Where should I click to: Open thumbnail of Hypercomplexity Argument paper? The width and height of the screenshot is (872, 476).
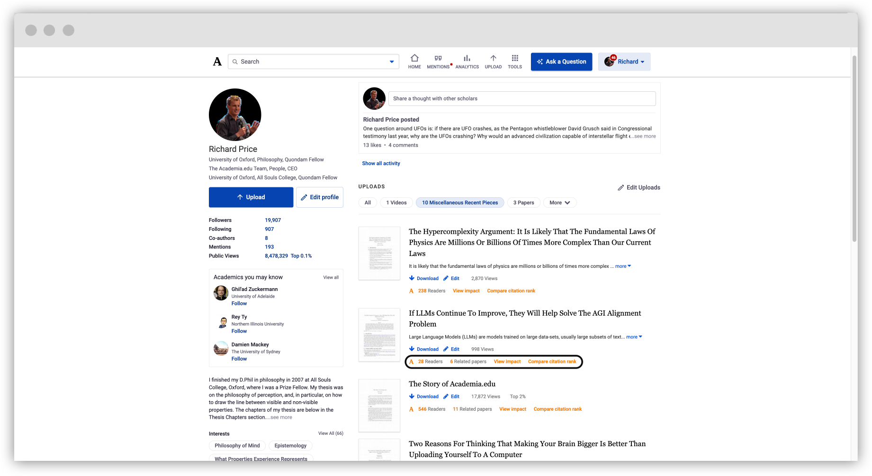tap(379, 253)
